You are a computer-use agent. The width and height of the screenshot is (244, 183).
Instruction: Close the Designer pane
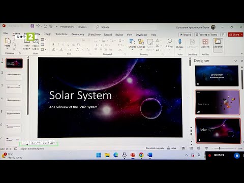tap(242, 61)
